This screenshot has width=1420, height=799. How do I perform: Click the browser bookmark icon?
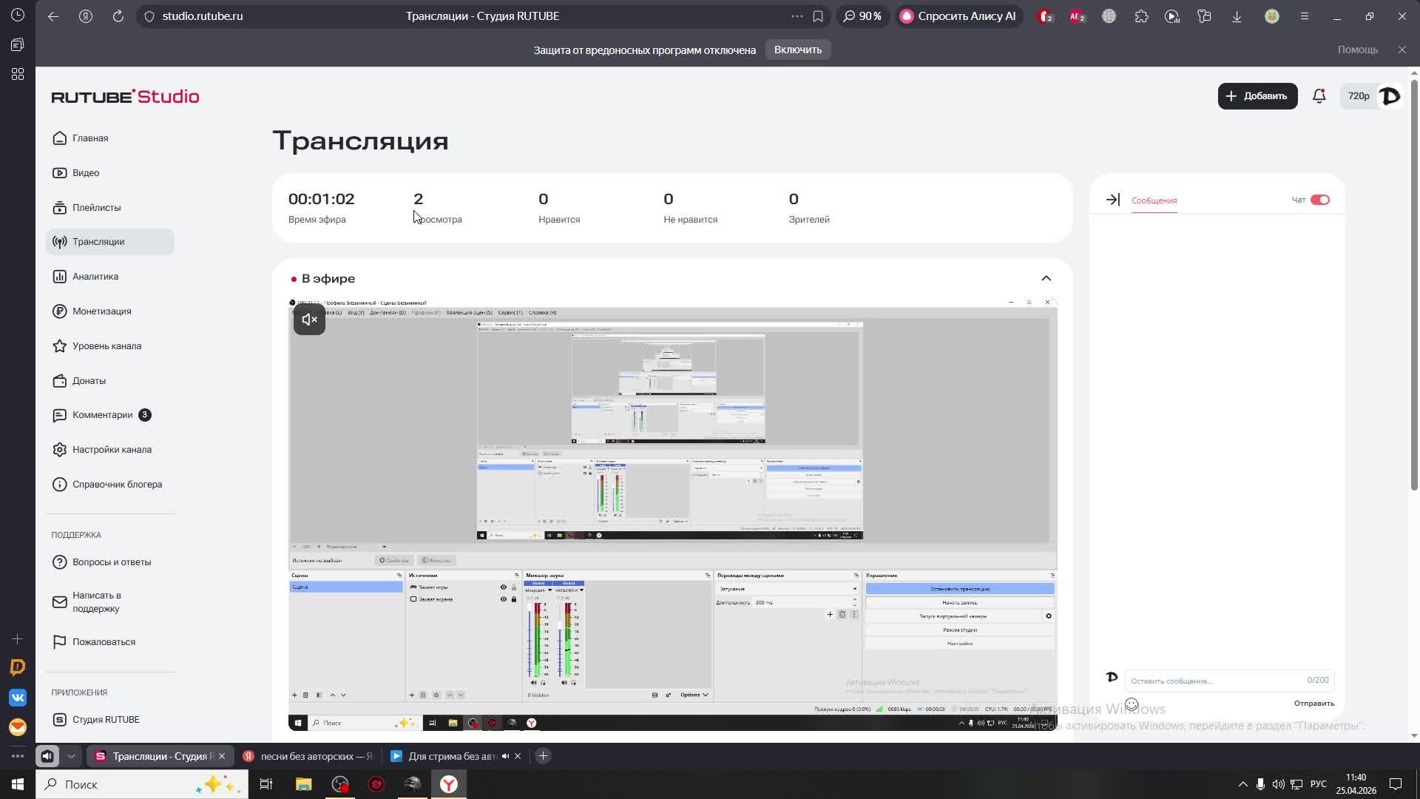tap(818, 16)
